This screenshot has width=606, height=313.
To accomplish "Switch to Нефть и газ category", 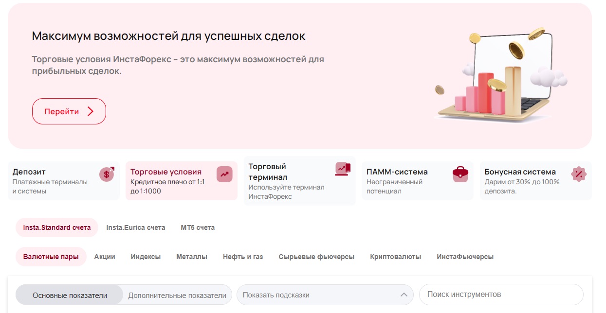I will 243,257.
